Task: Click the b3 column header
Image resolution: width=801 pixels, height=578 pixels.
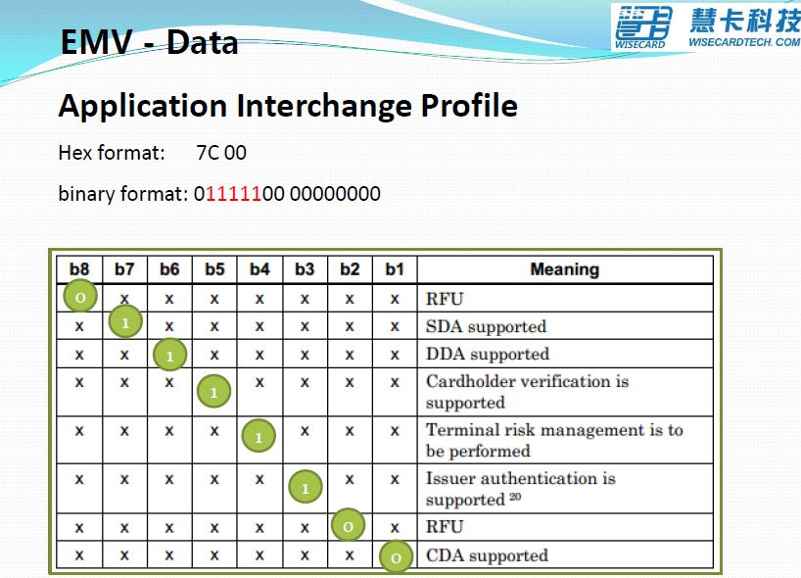Action: (305, 268)
